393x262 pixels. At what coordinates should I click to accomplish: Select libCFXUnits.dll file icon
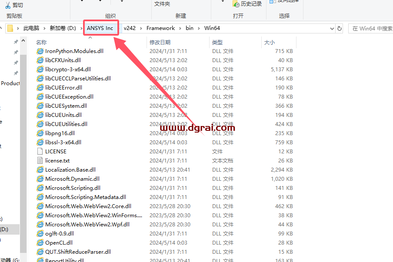40,60
